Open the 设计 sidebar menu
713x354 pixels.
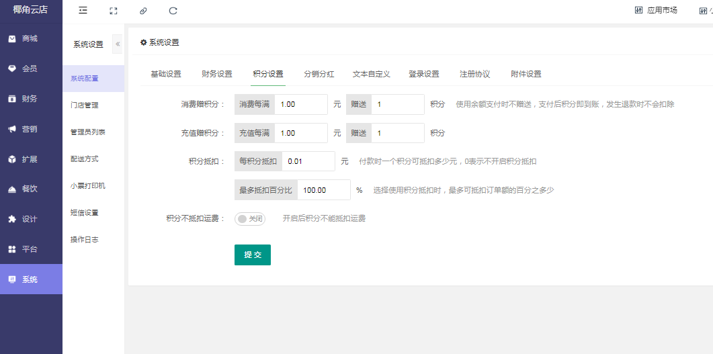31,219
